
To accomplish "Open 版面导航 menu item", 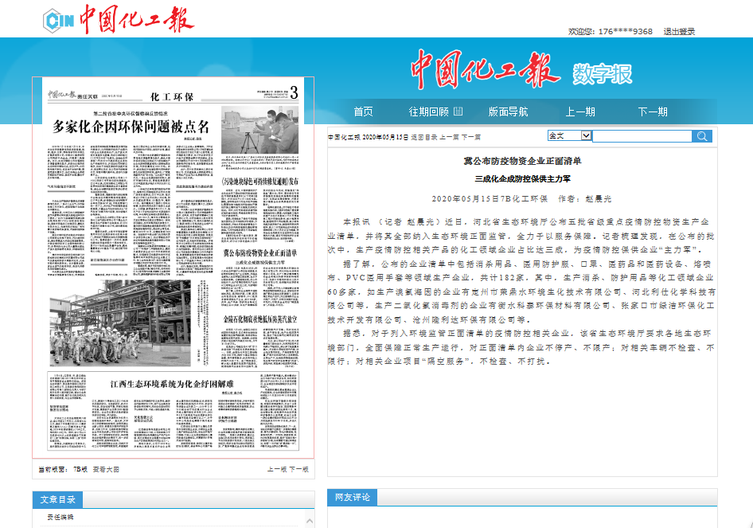I will 508,111.
